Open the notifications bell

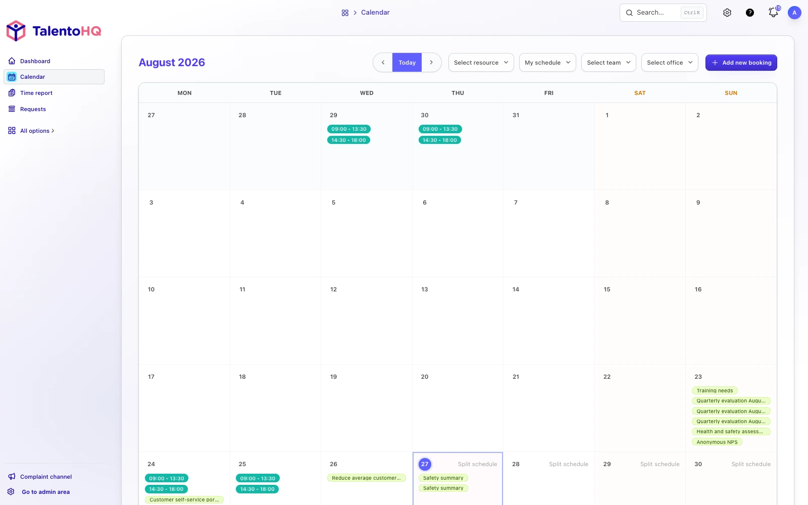tap(773, 13)
